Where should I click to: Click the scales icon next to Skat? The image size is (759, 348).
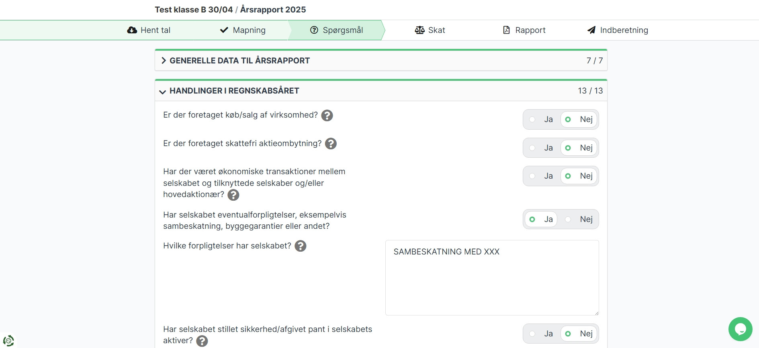419,30
